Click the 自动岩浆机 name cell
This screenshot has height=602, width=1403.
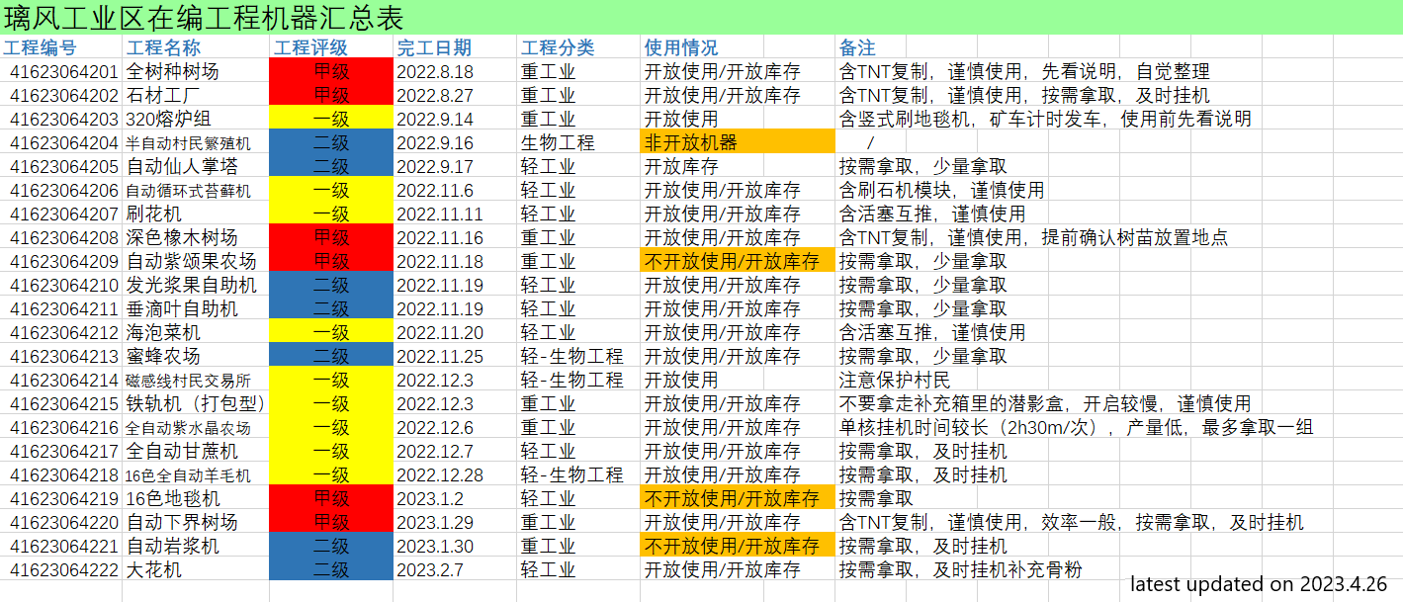[x=173, y=546]
